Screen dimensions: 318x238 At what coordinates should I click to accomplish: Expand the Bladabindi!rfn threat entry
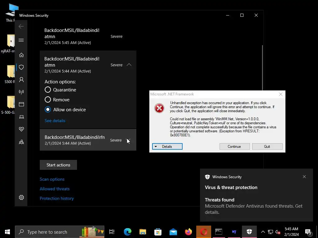tap(129, 140)
